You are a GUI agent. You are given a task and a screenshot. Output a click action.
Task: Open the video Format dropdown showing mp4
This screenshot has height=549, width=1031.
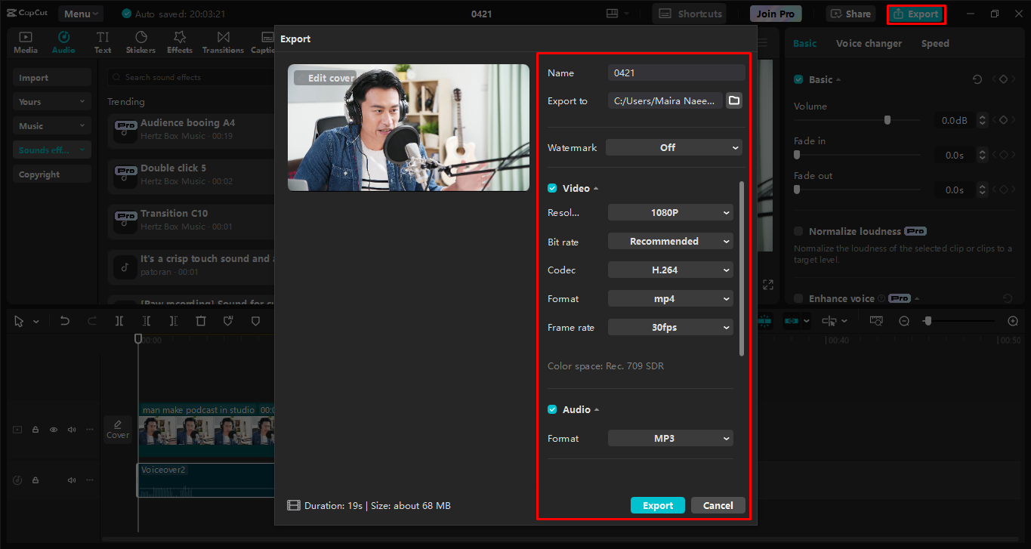click(x=671, y=299)
